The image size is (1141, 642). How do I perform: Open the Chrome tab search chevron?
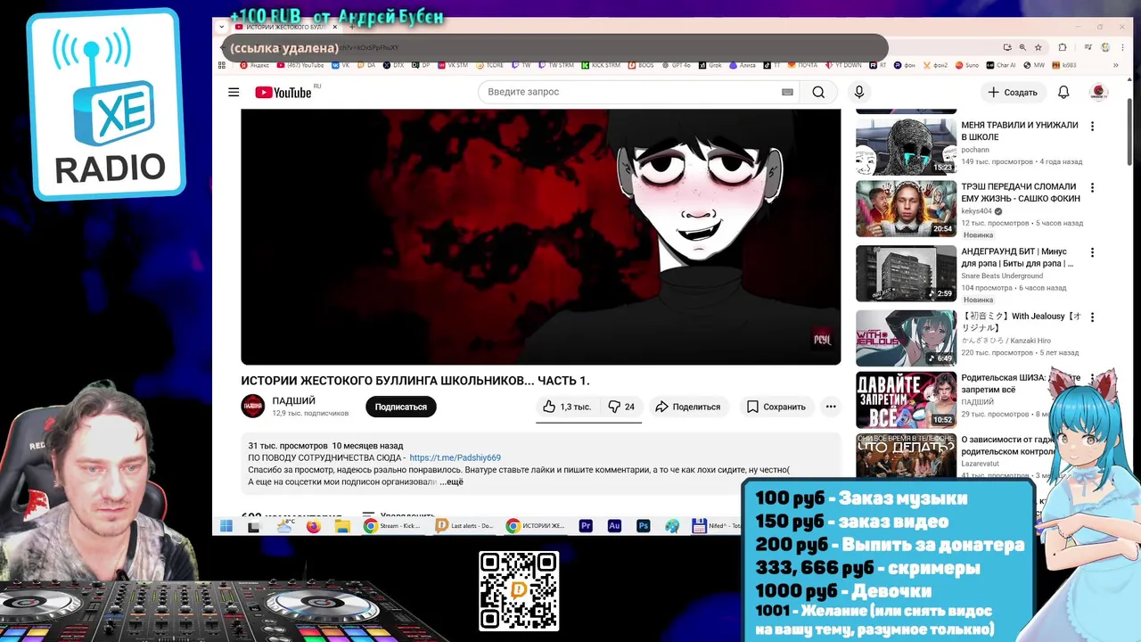[x=222, y=27]
